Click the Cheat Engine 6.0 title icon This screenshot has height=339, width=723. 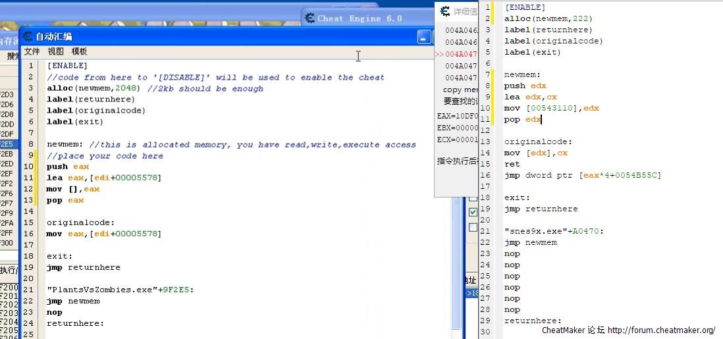coord(309,18)
